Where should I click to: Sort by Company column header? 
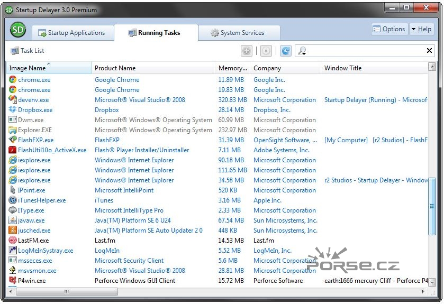[x=285, y=68]
